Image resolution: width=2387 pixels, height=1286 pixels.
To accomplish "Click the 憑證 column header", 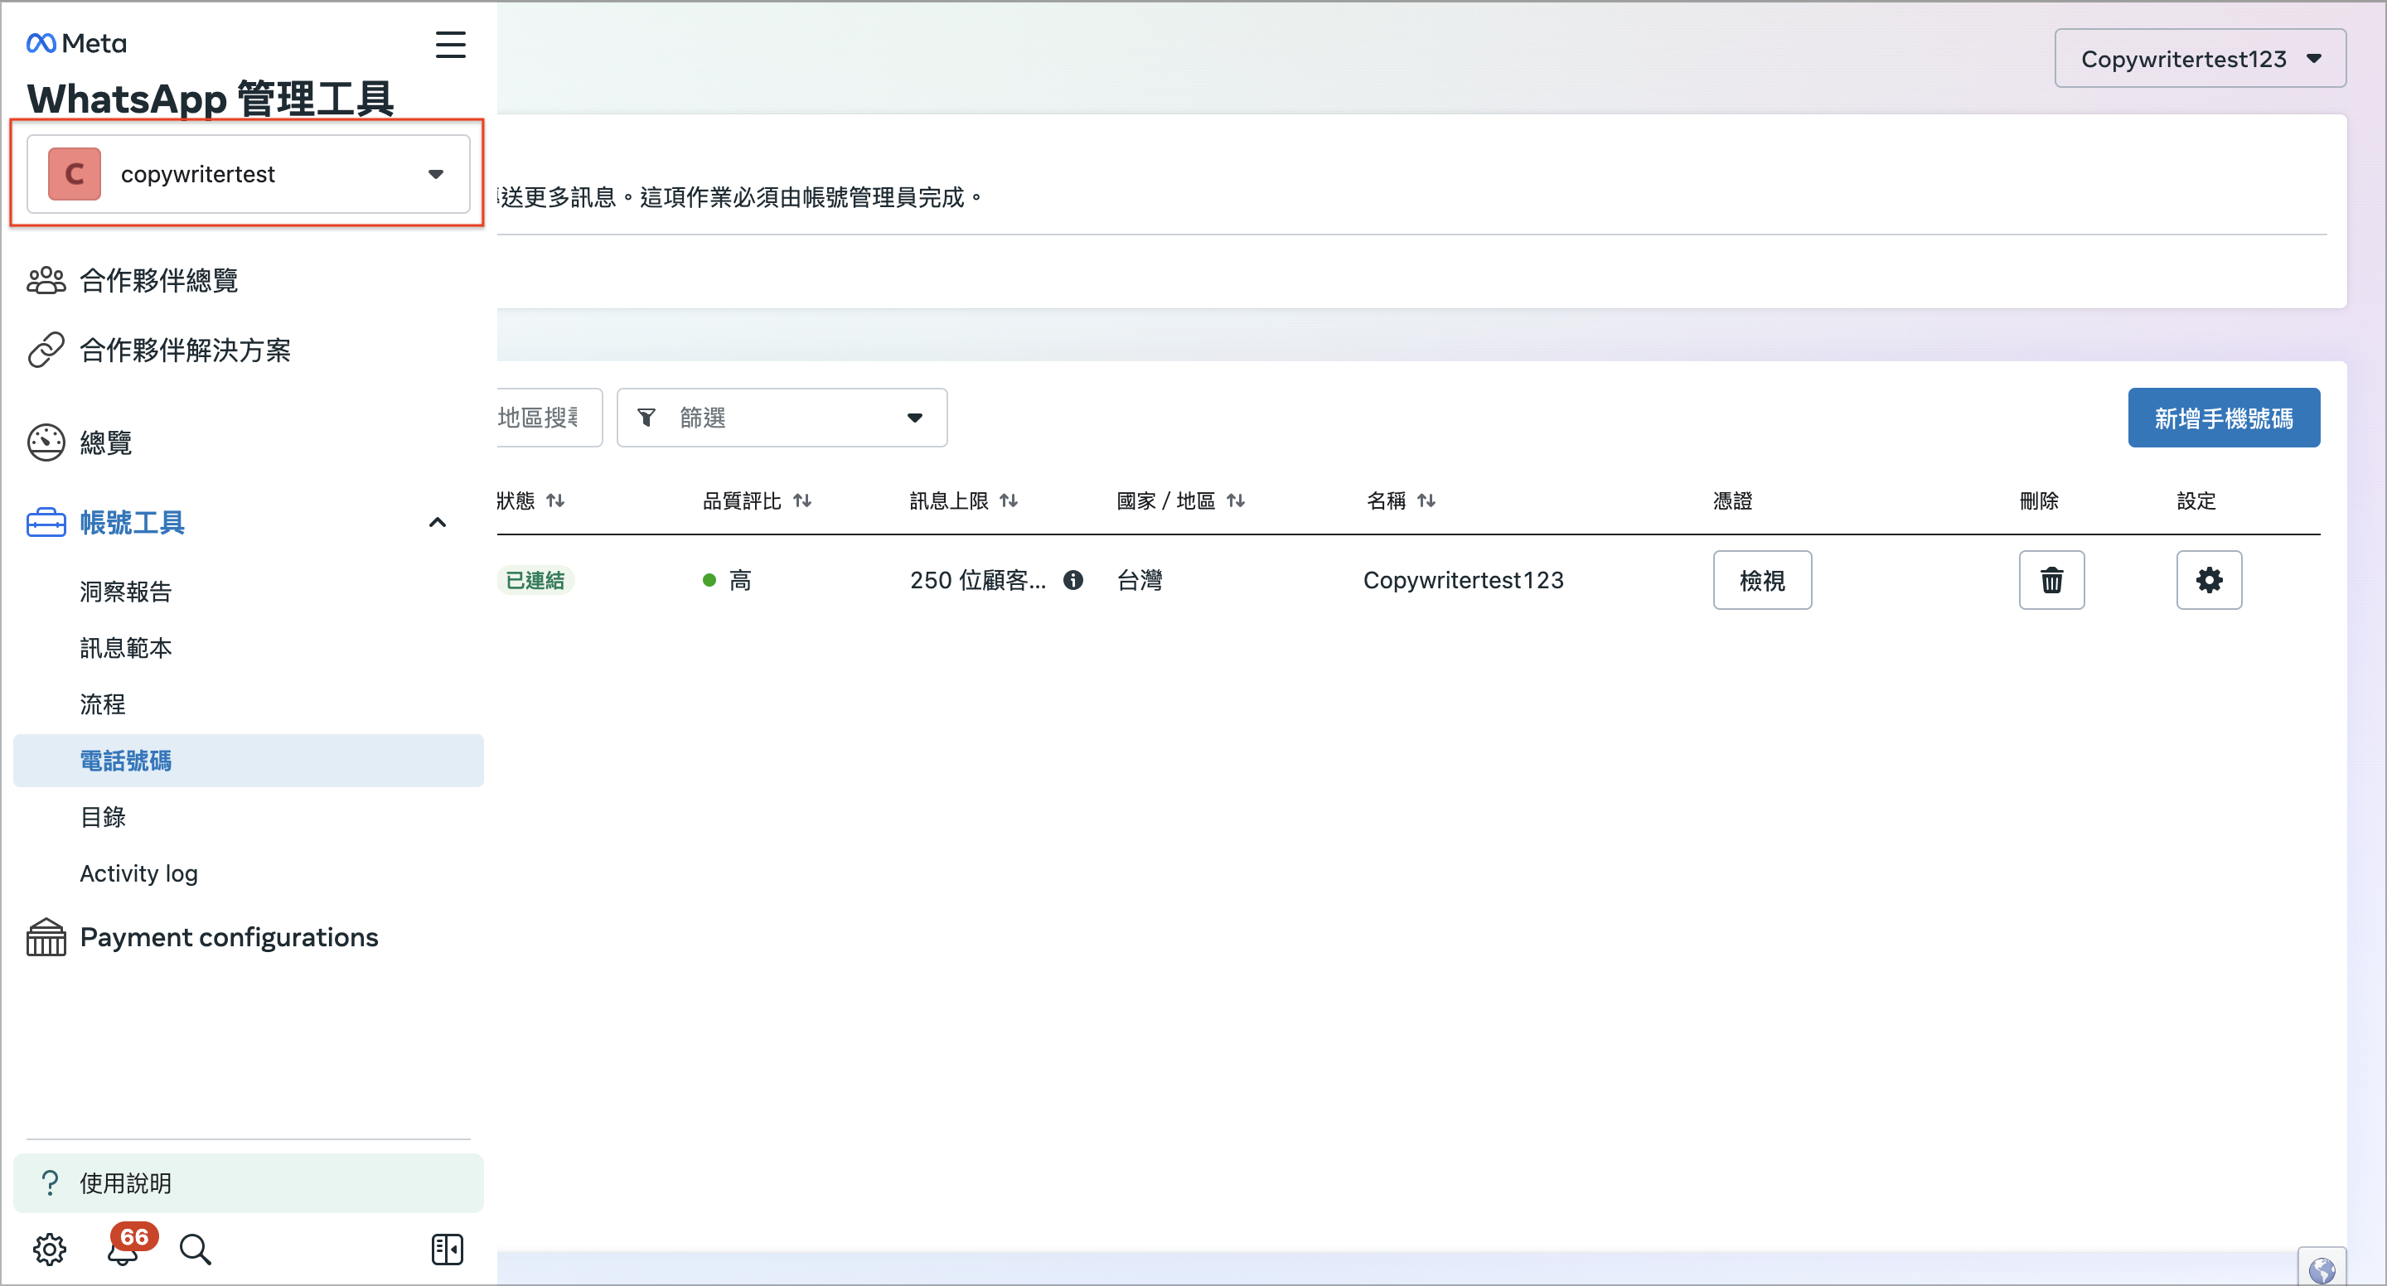I will tap(1733, 501).
